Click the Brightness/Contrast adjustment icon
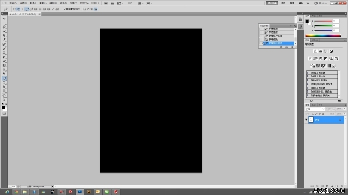Image resolution: width=348 pixels, height=195 pixels. pos(315,51)
